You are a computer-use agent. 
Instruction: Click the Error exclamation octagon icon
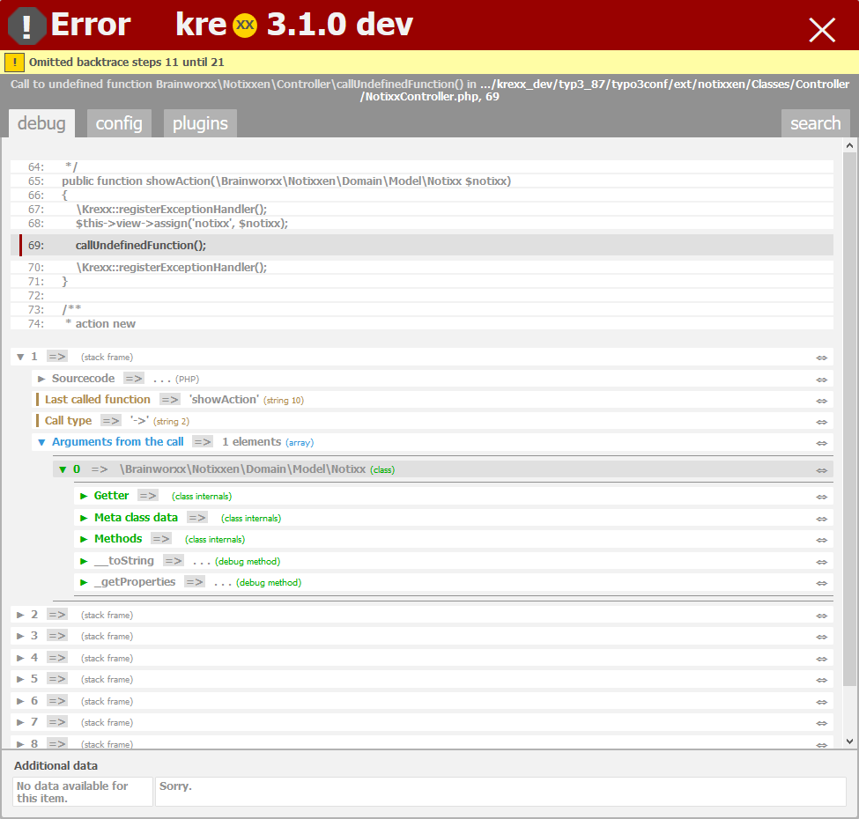point(26,26)
